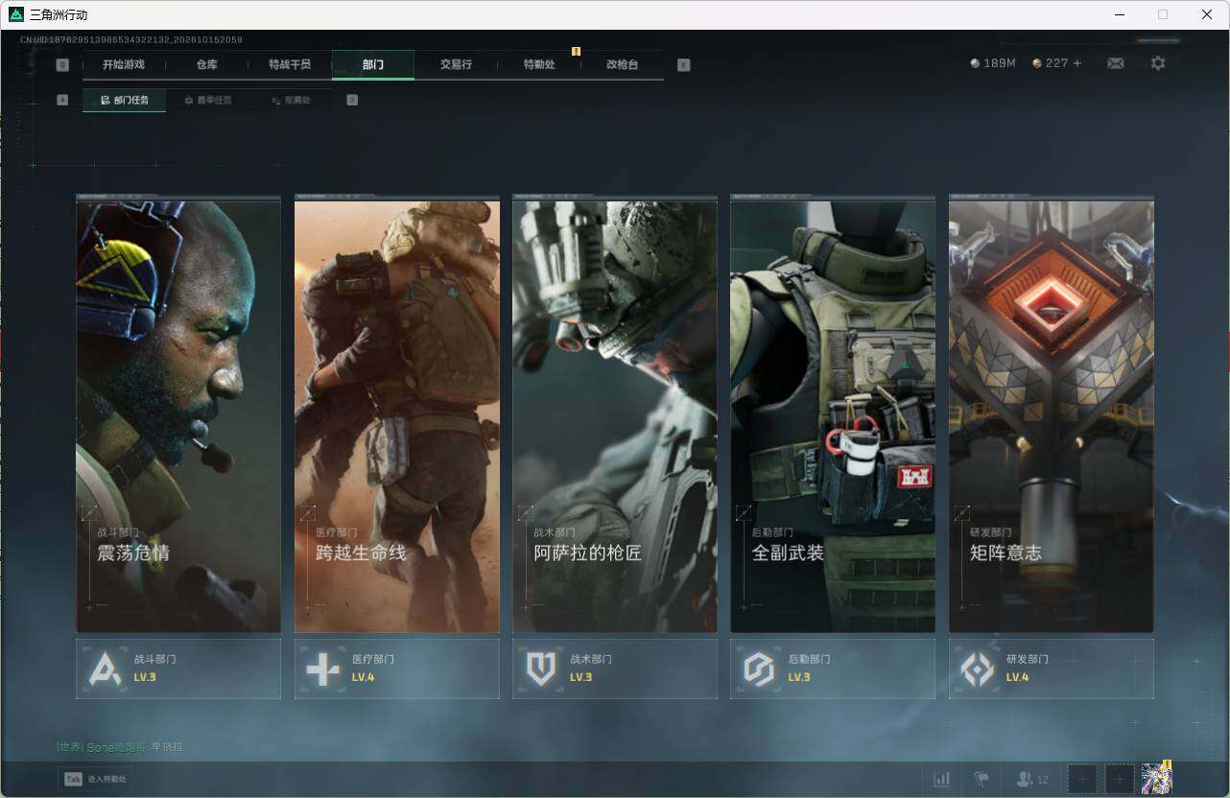Click the 战术部门 shield icon
This screenshot has height=798, width=1230.
coord(541,669)
